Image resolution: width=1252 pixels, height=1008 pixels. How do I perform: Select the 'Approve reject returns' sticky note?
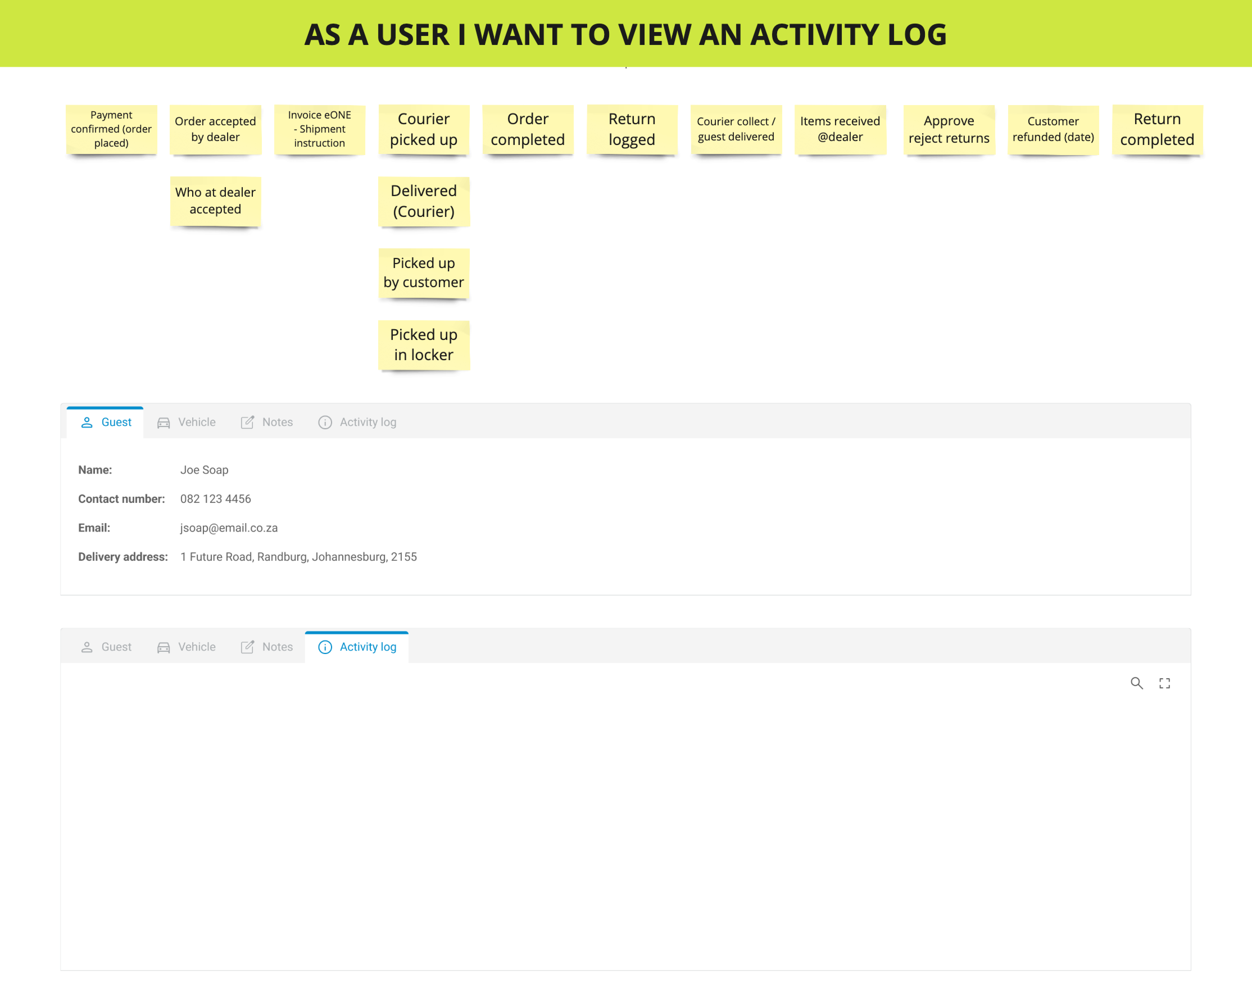pyautogui.click(x=948, y=129)
